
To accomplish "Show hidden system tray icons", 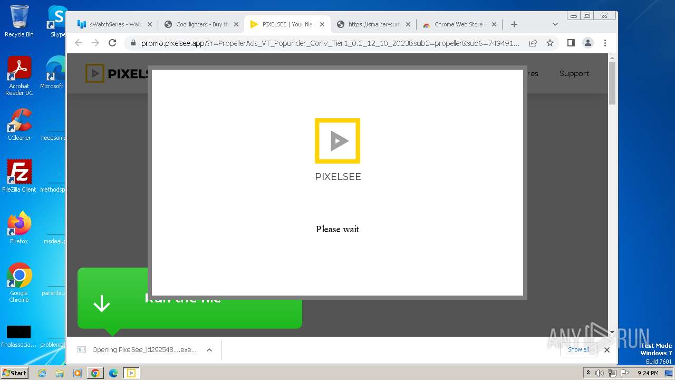I will coord(589,373).
